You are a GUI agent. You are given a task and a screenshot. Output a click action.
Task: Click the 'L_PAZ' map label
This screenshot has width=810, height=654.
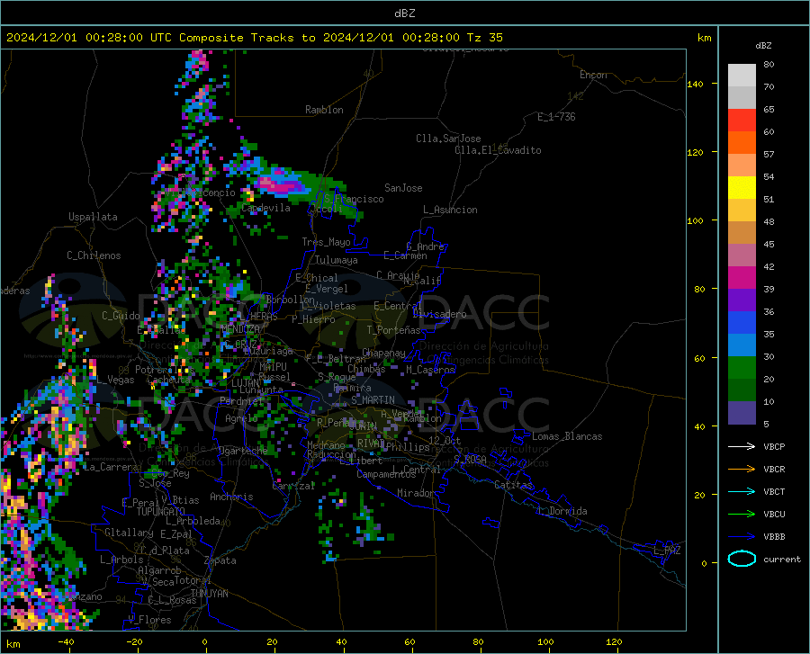coord(667,551)
